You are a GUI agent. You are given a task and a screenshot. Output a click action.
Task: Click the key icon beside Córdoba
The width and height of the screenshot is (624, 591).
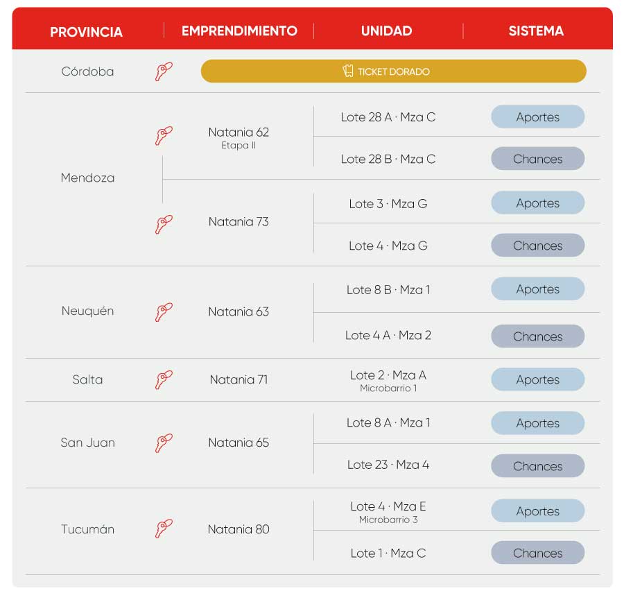(164, 71)
